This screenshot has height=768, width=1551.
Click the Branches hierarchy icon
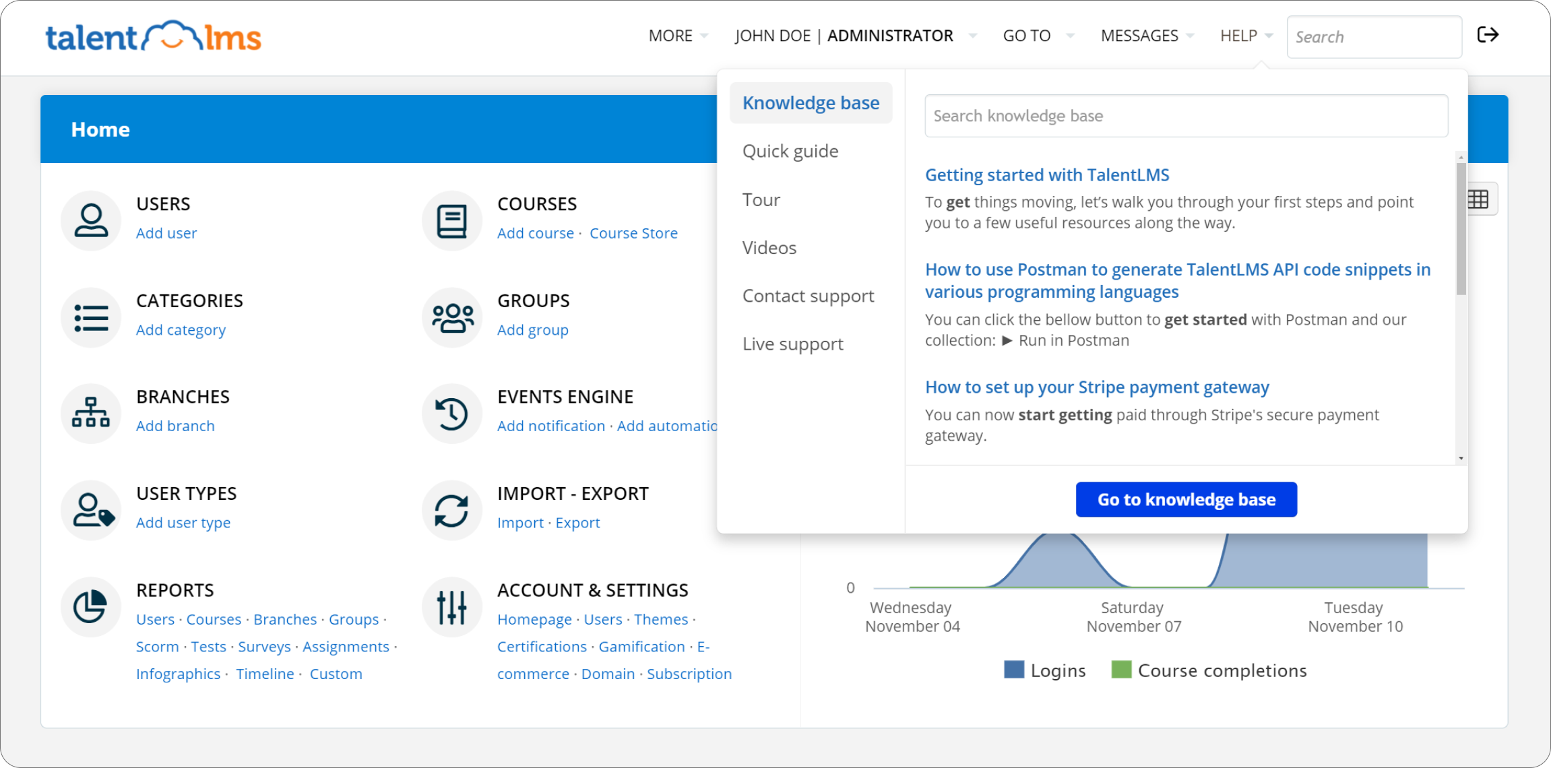coord(91,409)
